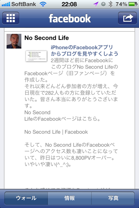Tap the 22:08 time display
Viewport: 139px width, 208px height.
coord(69,4)
